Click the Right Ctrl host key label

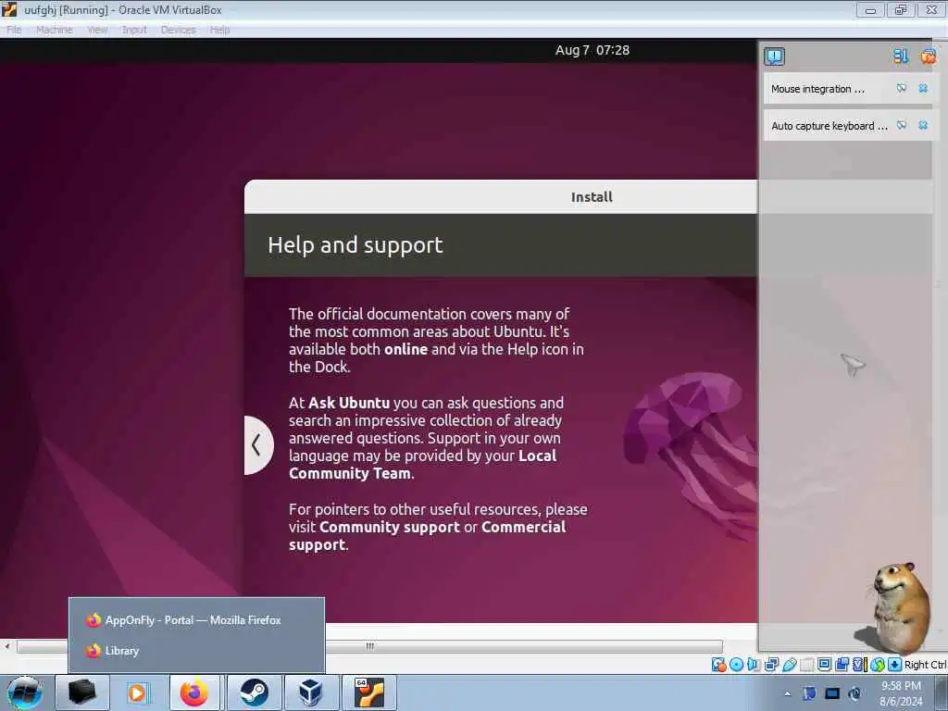(x=925, y=665)
